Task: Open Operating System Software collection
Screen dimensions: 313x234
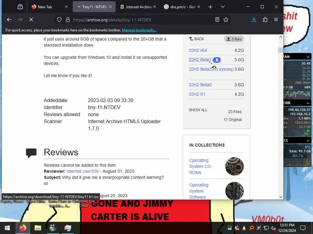Action: [x=199, y=191]
